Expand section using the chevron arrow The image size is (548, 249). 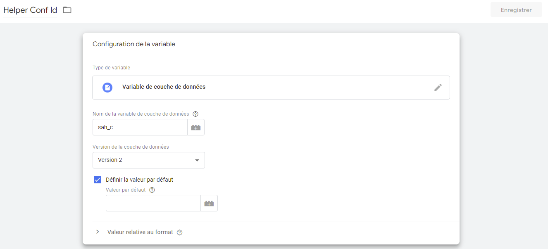pyautogui.click(x=98, y=232)
